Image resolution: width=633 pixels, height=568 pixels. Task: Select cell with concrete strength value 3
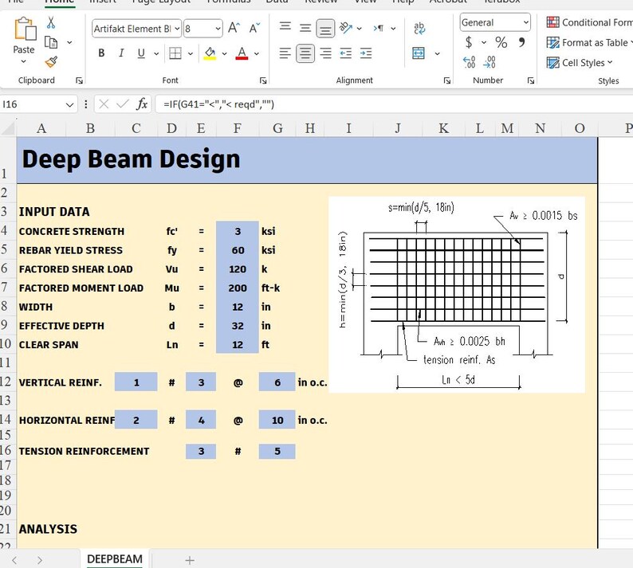(238, 231)
